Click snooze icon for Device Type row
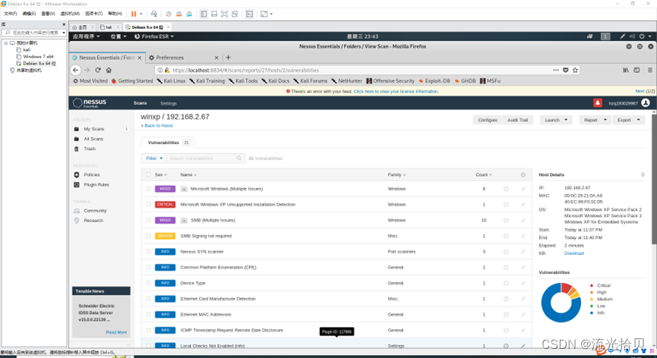This screenshot has width=657, height=358. click(506, 283)
